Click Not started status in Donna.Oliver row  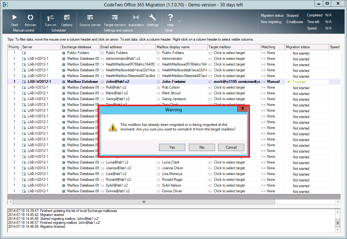click(301, 192)
